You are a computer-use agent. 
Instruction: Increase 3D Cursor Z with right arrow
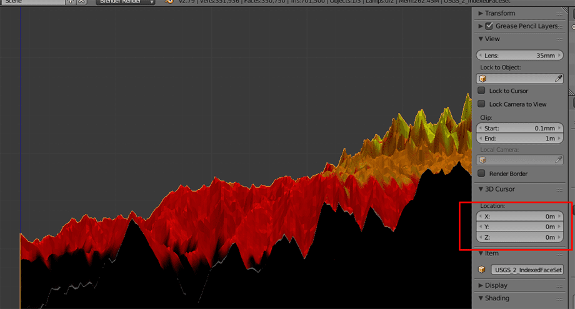pos(559,237)
